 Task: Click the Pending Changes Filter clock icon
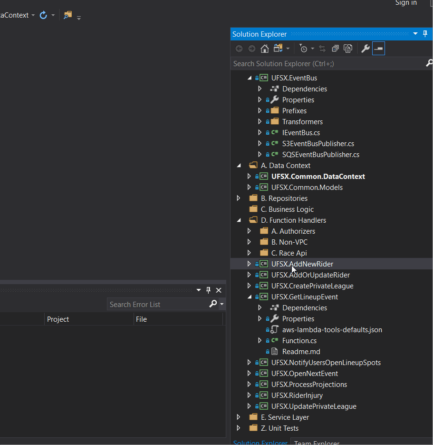tap(303, 49)
